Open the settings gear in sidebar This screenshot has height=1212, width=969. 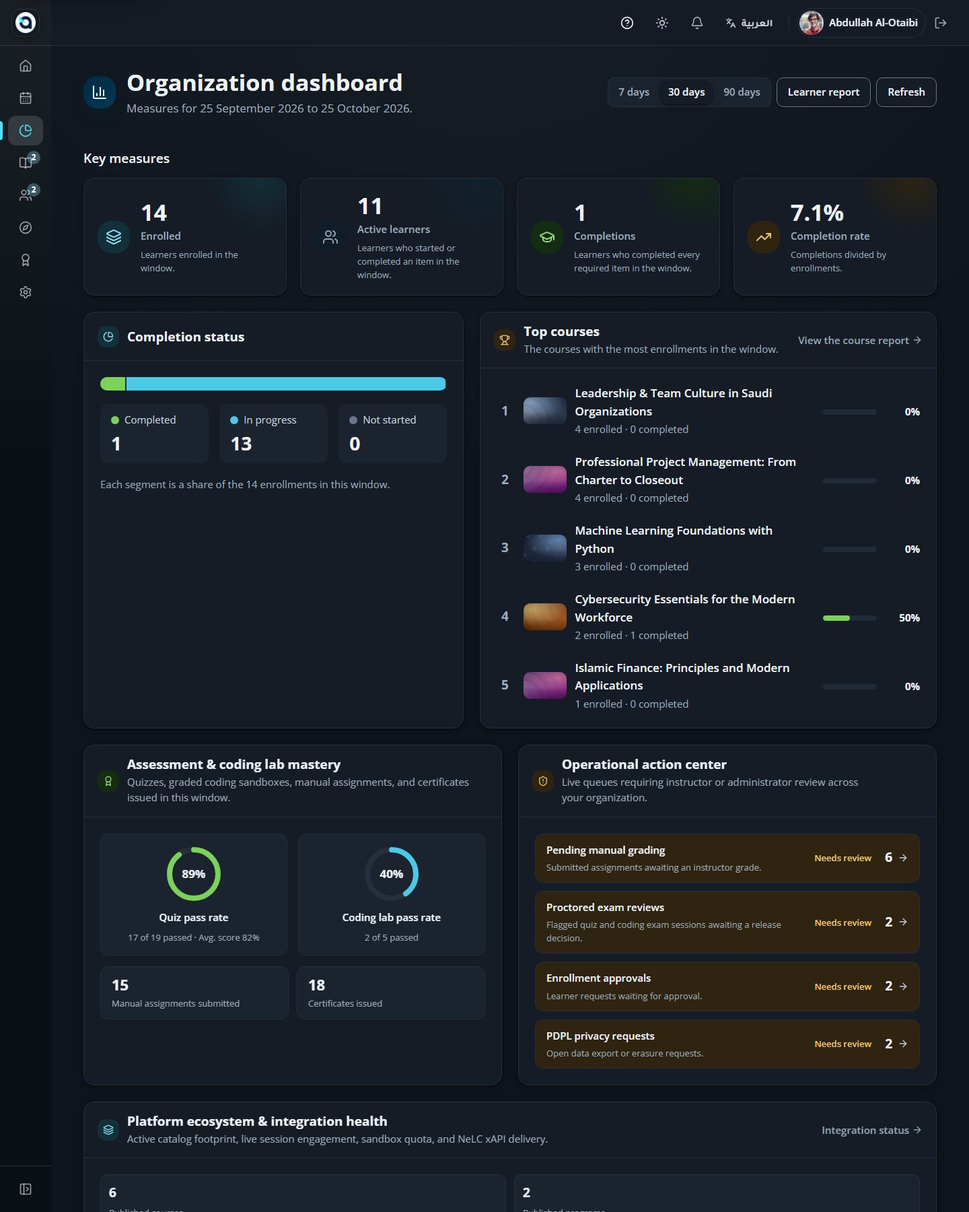[26, 292]
